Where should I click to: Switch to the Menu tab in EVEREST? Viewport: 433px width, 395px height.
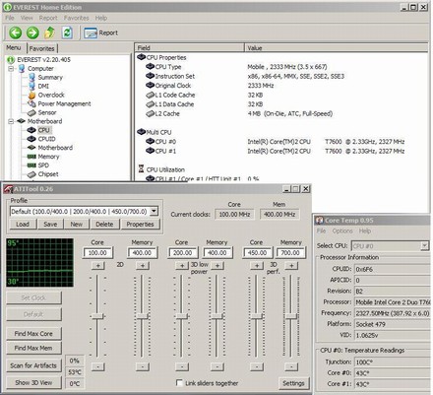click(x=14, y=48)
